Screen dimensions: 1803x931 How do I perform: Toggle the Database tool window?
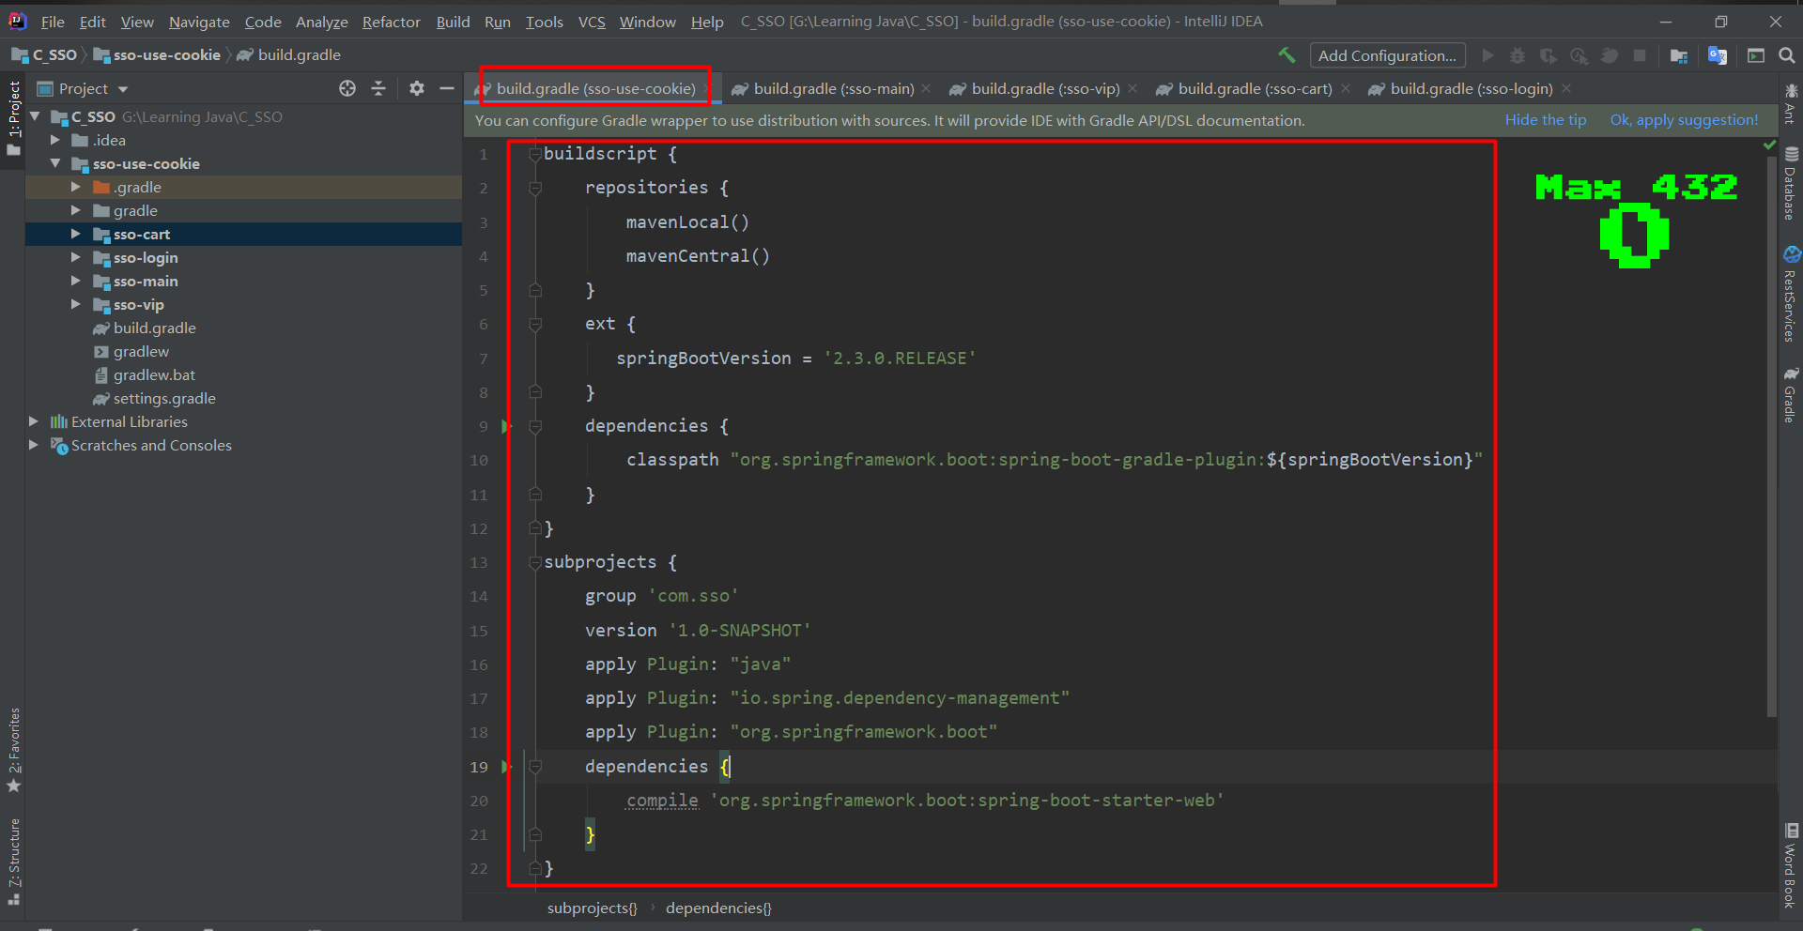[1791, 185]
